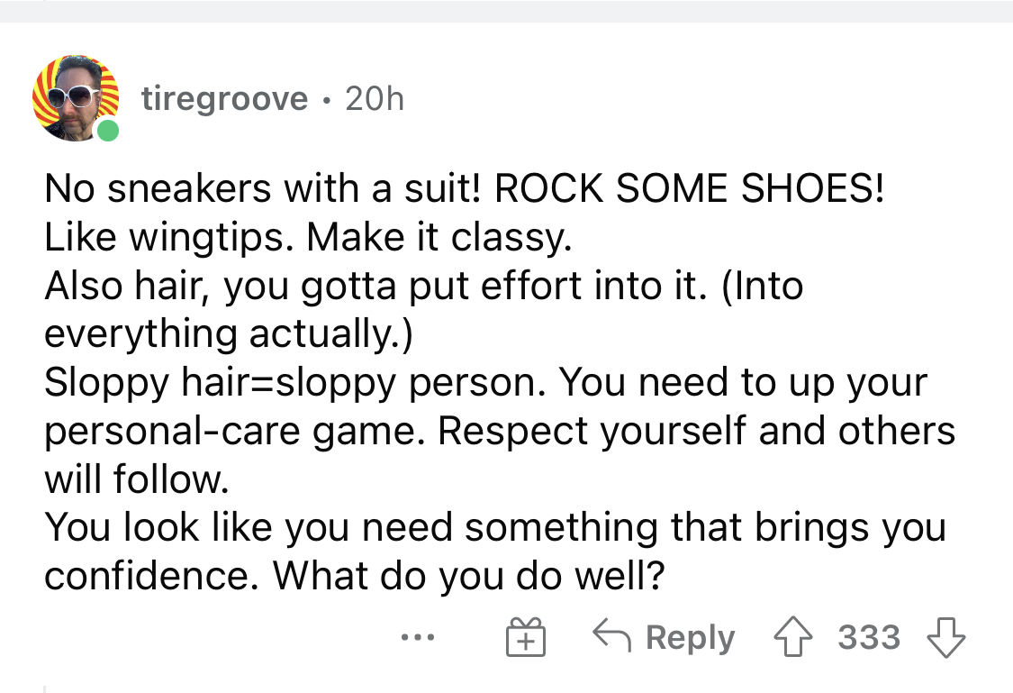This screenshot has width=1013, height=693.
Task: Click the "Sloppy hair=sloppy person" text
Action: coord(290,383)
